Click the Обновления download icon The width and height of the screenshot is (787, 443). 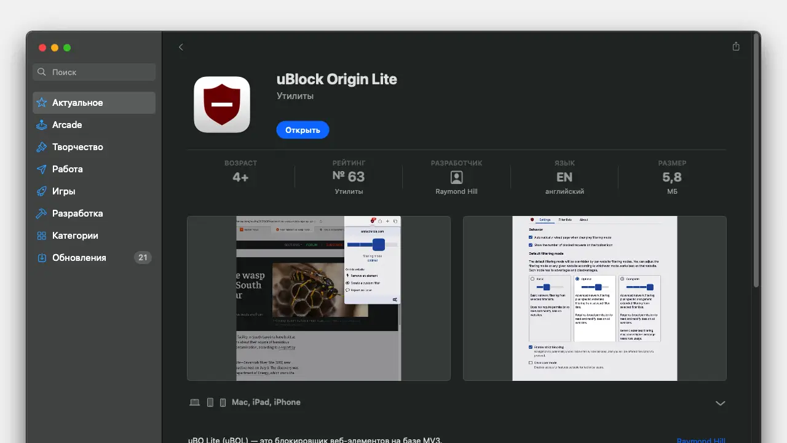click(42, 258)
